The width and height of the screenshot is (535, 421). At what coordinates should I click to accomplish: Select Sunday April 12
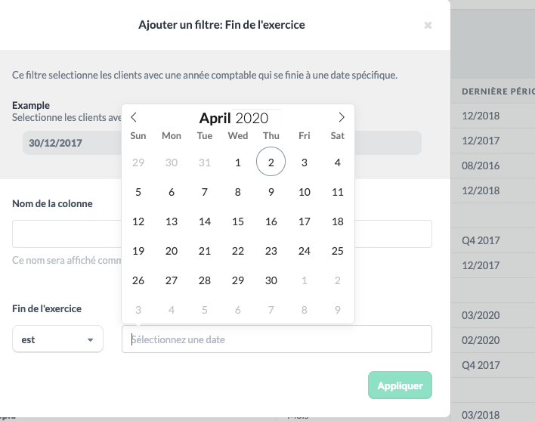(x=138, y=221)
